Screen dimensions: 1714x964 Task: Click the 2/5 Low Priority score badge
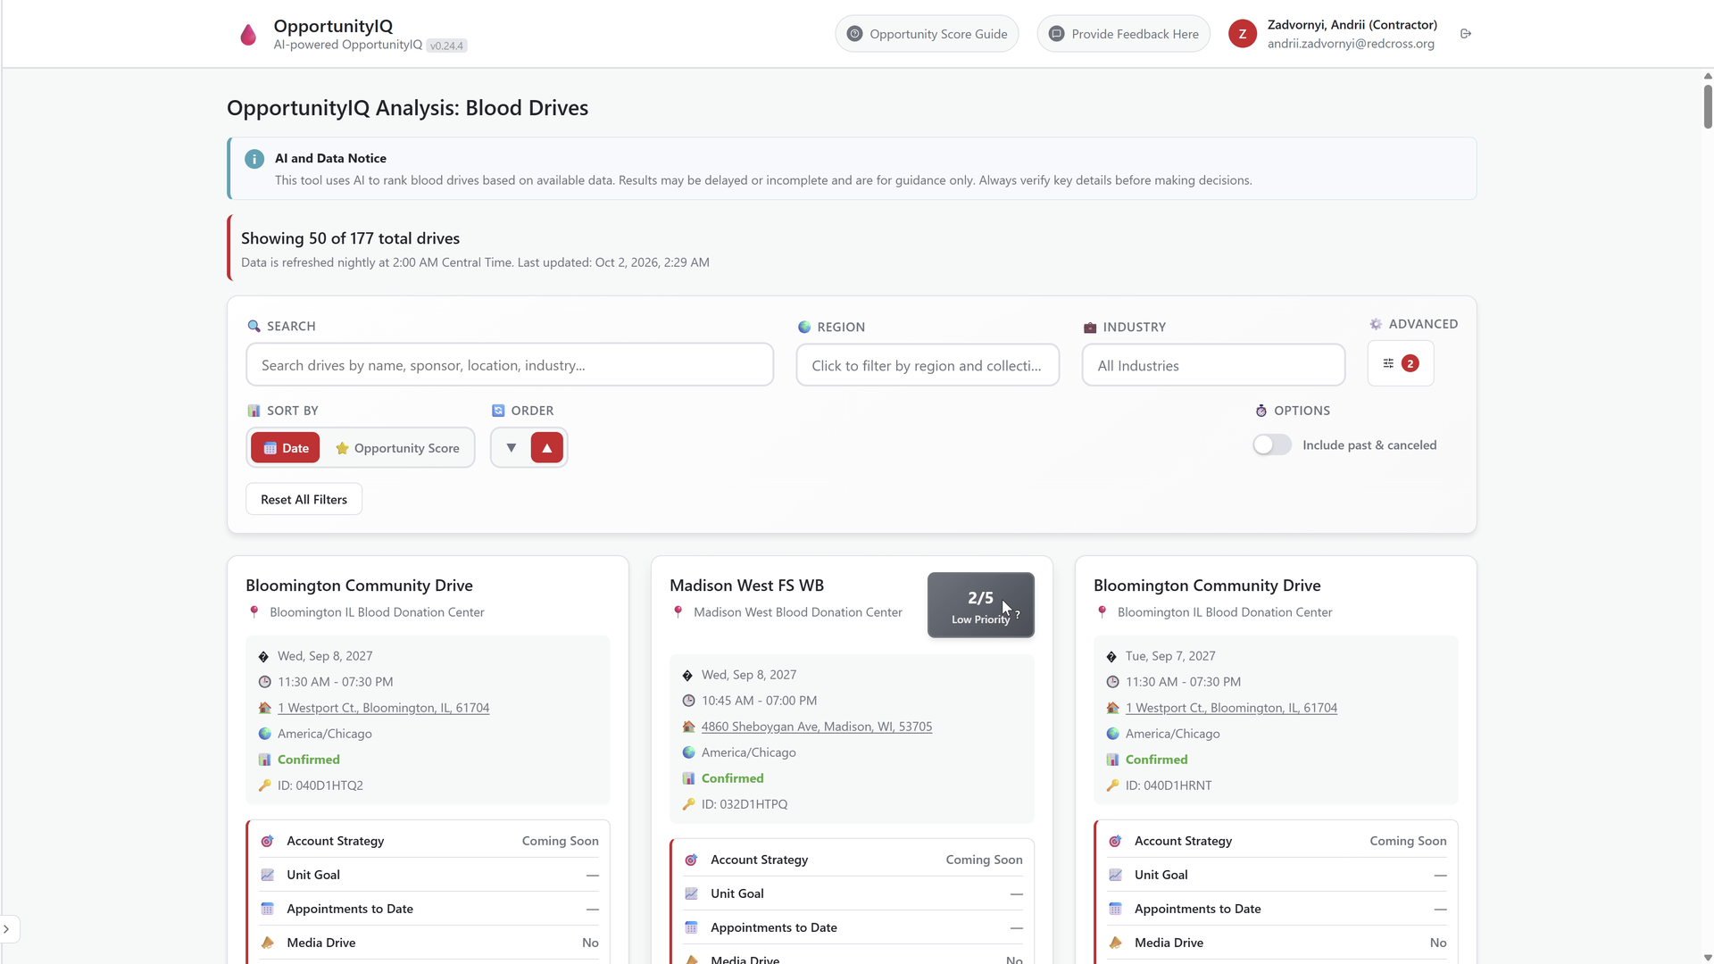pos(980,605)
